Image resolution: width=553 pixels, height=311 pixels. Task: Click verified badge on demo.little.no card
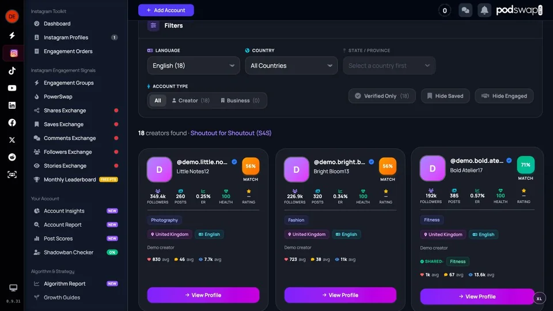[234, 162]
